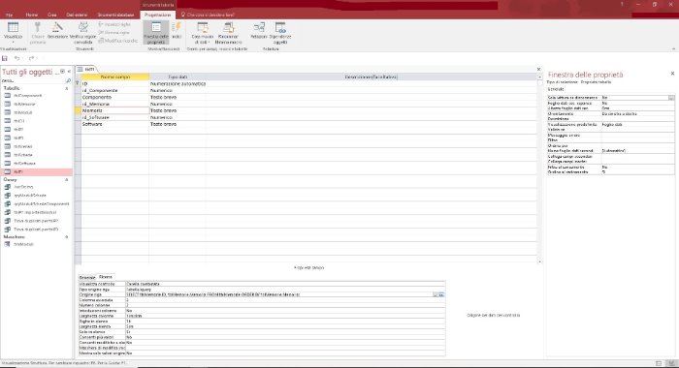Open the Dati esterni tab
679x368 pixels.
(x=77, y=15)
